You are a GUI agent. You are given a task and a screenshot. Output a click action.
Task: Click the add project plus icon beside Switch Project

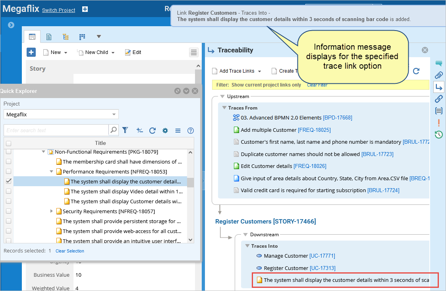tap(85, 9)
